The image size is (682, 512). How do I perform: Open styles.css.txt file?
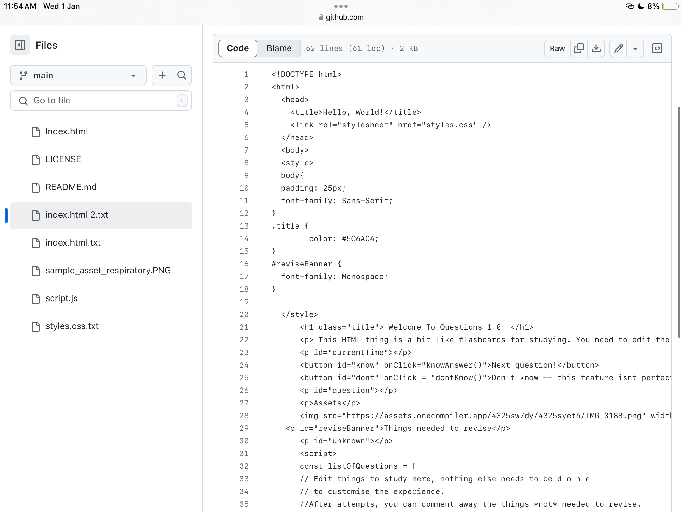pos(101,326)
